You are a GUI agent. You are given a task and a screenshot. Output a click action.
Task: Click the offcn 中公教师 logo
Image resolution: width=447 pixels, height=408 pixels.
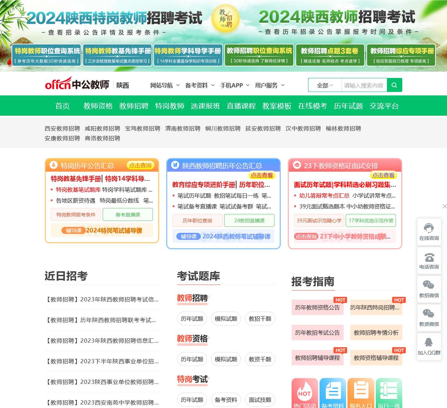tap(77, 84)
